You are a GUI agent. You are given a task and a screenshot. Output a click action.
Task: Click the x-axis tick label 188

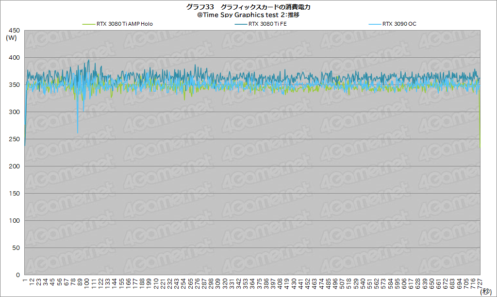[x=142, y=283]
